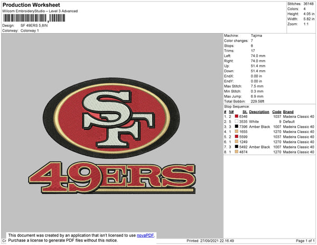Viewport: 317px width, 245px height.
Task: Click the Max Jump value '6.9 mm'
Action: (257, 96)
